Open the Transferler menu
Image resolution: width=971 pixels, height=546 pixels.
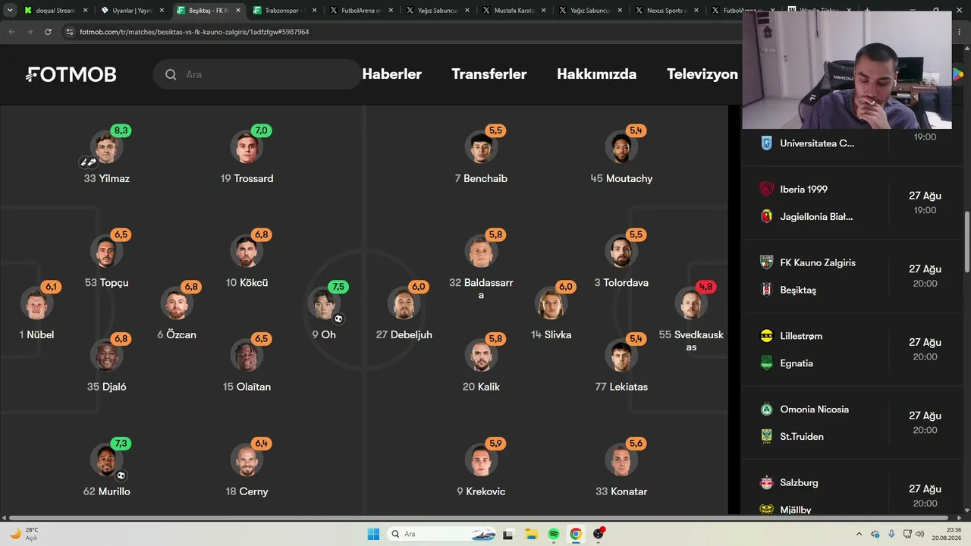coord(489,74)
